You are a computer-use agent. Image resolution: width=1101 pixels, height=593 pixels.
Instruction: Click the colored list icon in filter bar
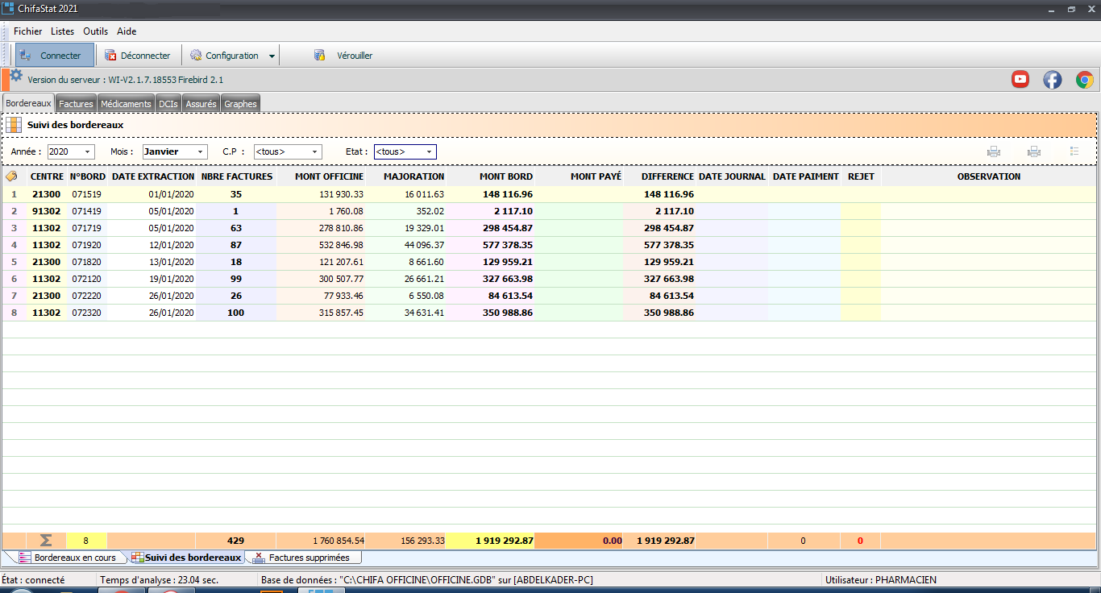[x=1074, y=151]
